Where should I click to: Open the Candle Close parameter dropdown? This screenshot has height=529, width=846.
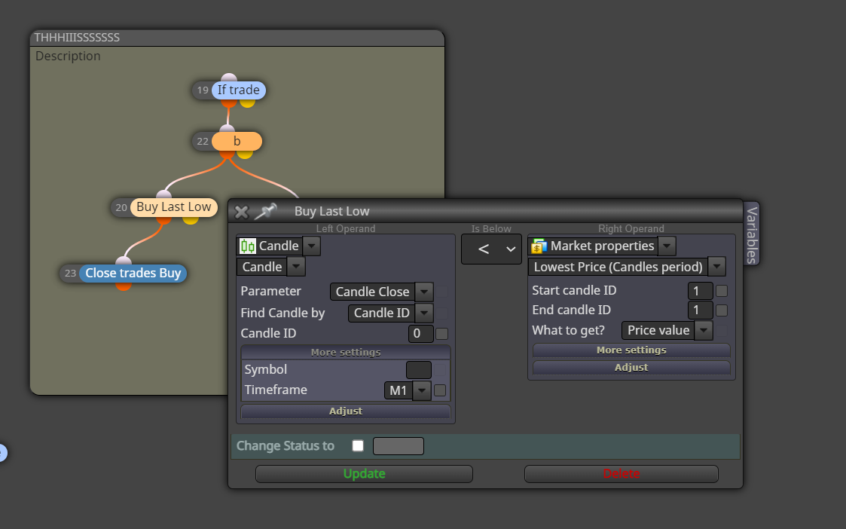point(424,292)
